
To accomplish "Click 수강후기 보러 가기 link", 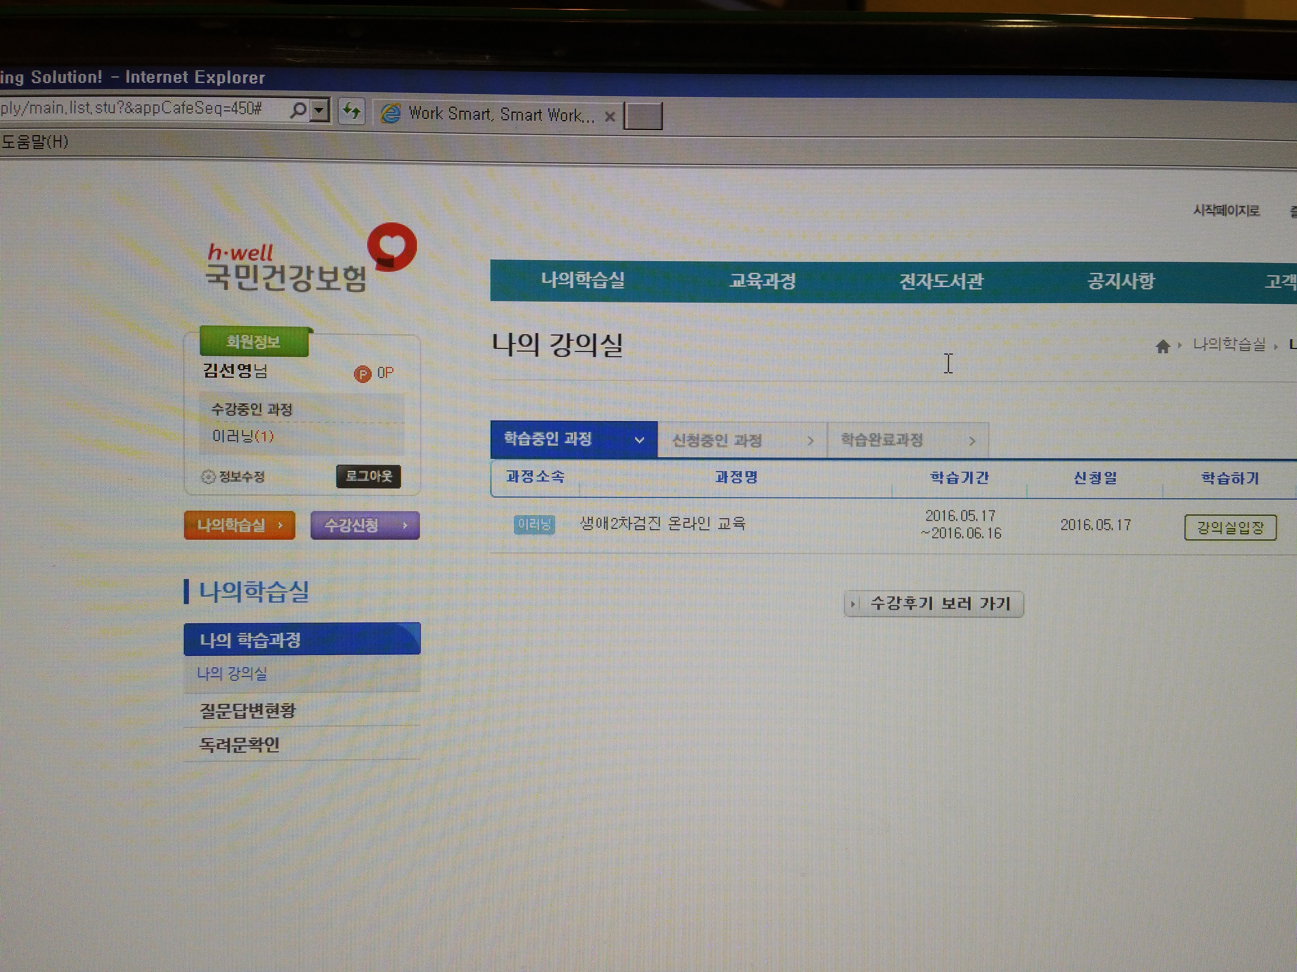I will pos(934,603).
